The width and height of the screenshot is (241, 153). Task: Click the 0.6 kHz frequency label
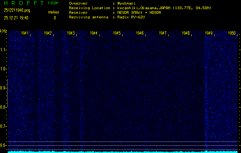point(3,145)
